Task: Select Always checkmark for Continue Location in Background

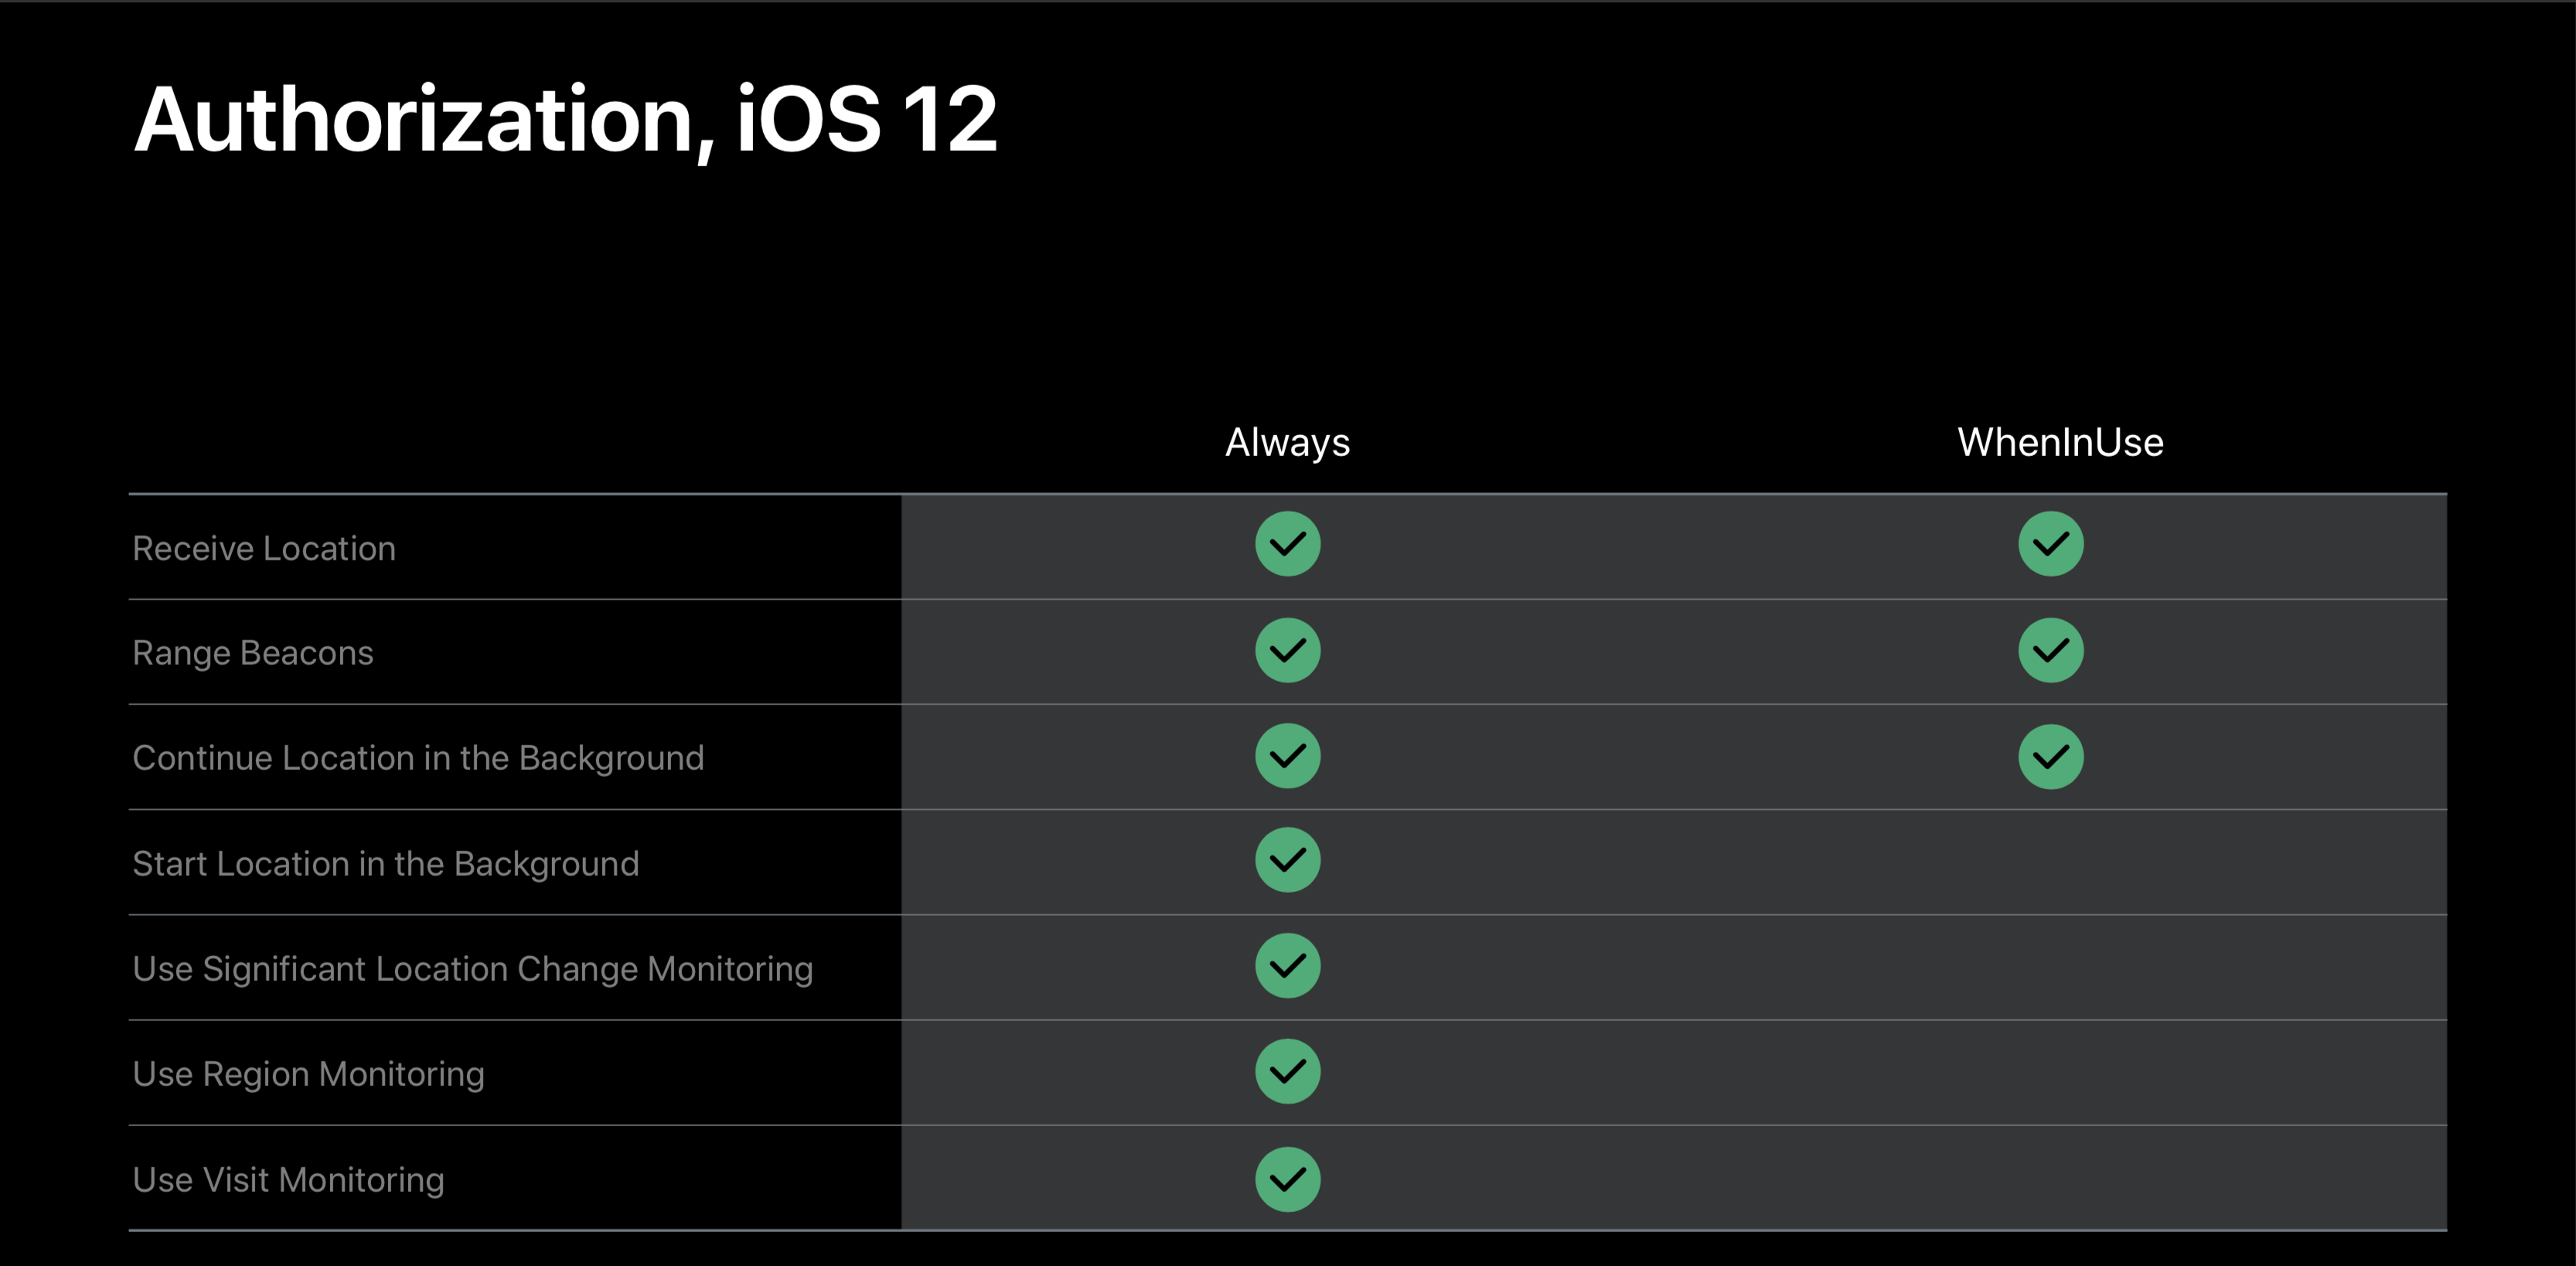Action: click(x=1287, y=756)
